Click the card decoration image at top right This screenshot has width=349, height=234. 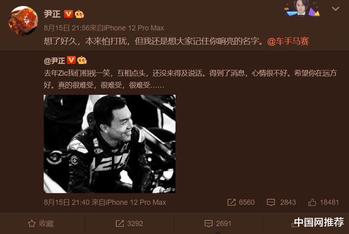coord(302,8)
